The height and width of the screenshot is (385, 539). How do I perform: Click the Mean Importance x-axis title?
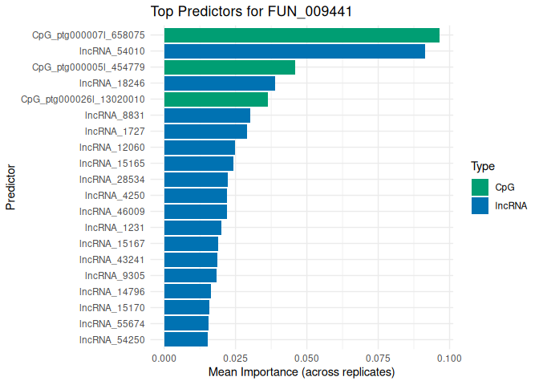302,373
